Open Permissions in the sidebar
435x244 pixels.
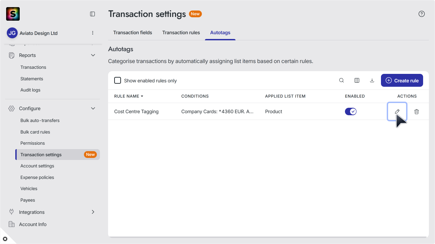[33, 143]
